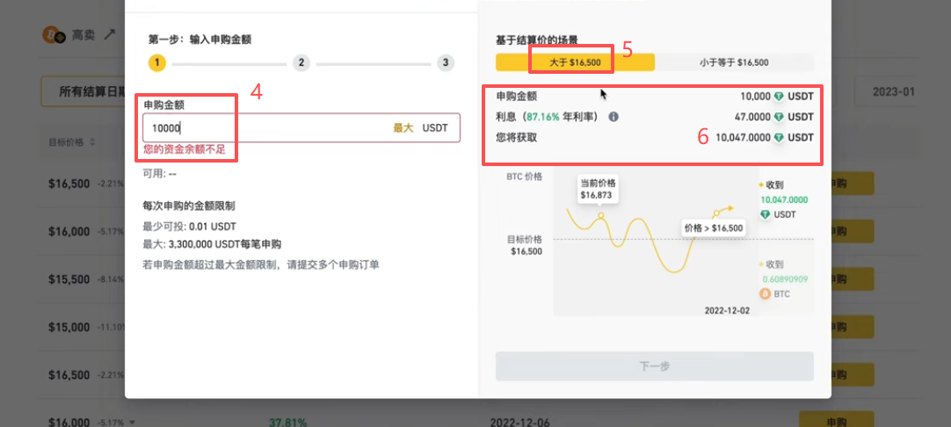
Task: Click step 2 circle in the progress indicator
Action: coord(301,63)
